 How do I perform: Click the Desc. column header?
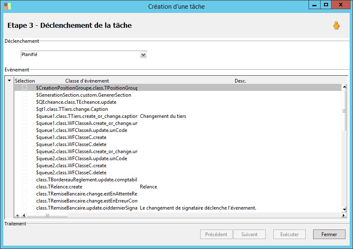[240, 81]
